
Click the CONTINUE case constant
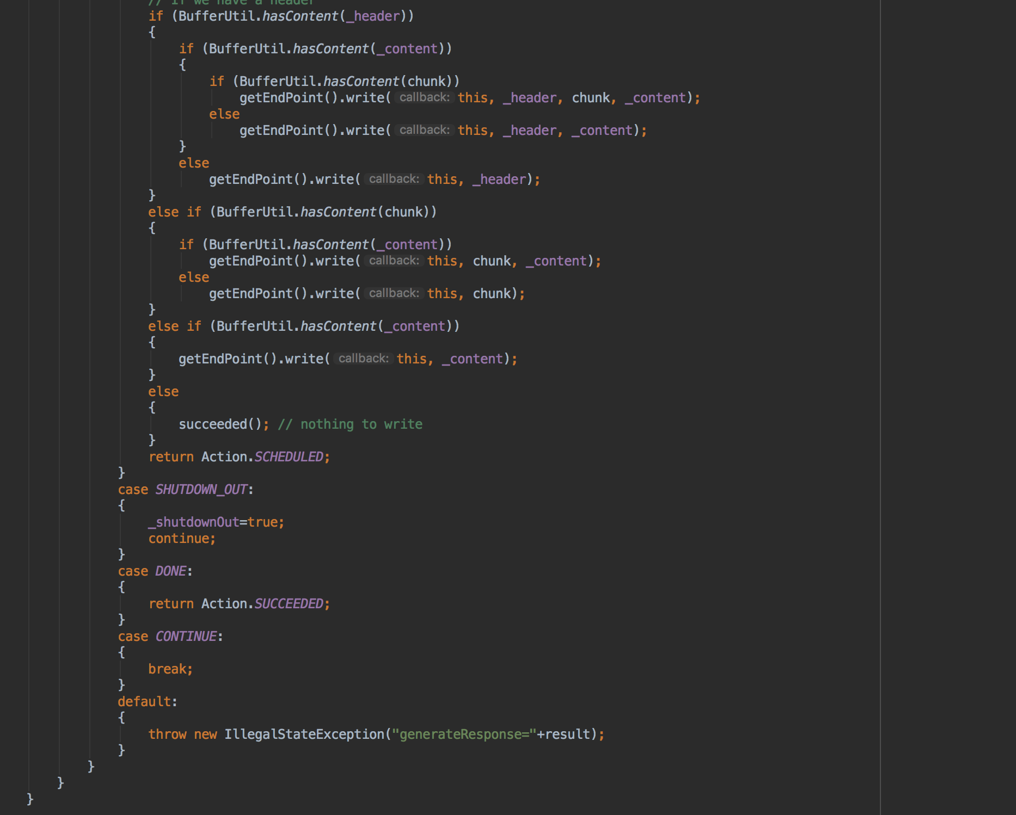click(186, 637)
